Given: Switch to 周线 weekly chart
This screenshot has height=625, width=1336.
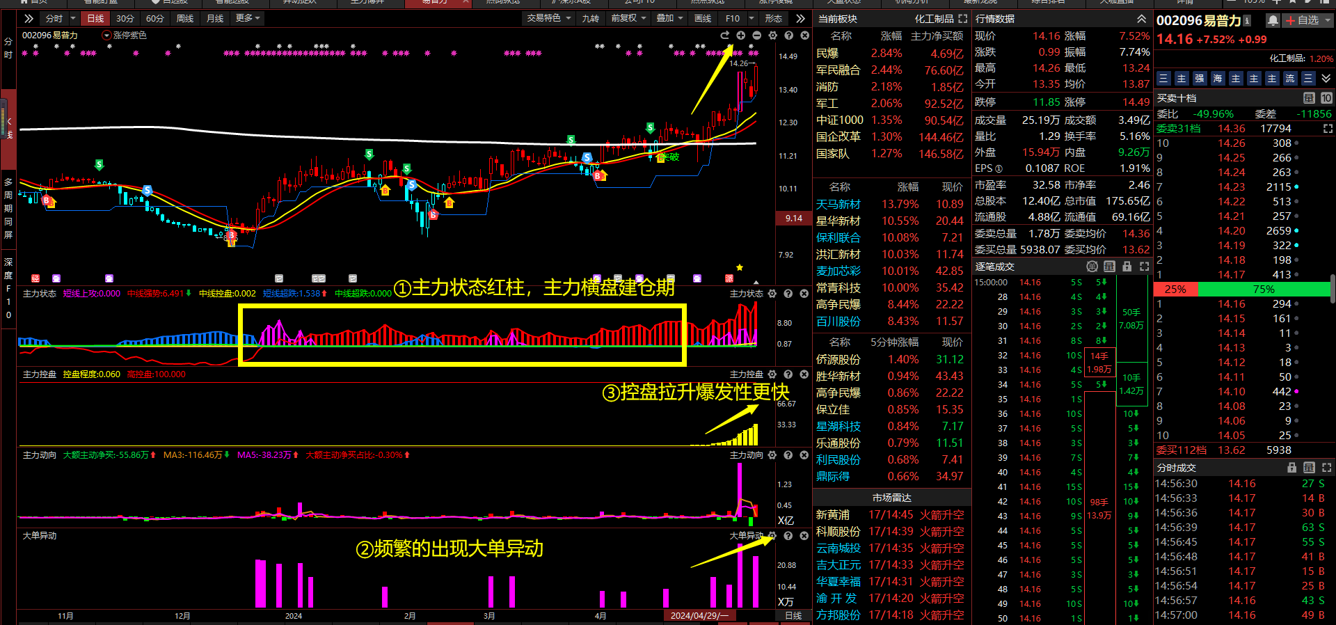Looking at the screenshot, I should (x=185, y=18).
